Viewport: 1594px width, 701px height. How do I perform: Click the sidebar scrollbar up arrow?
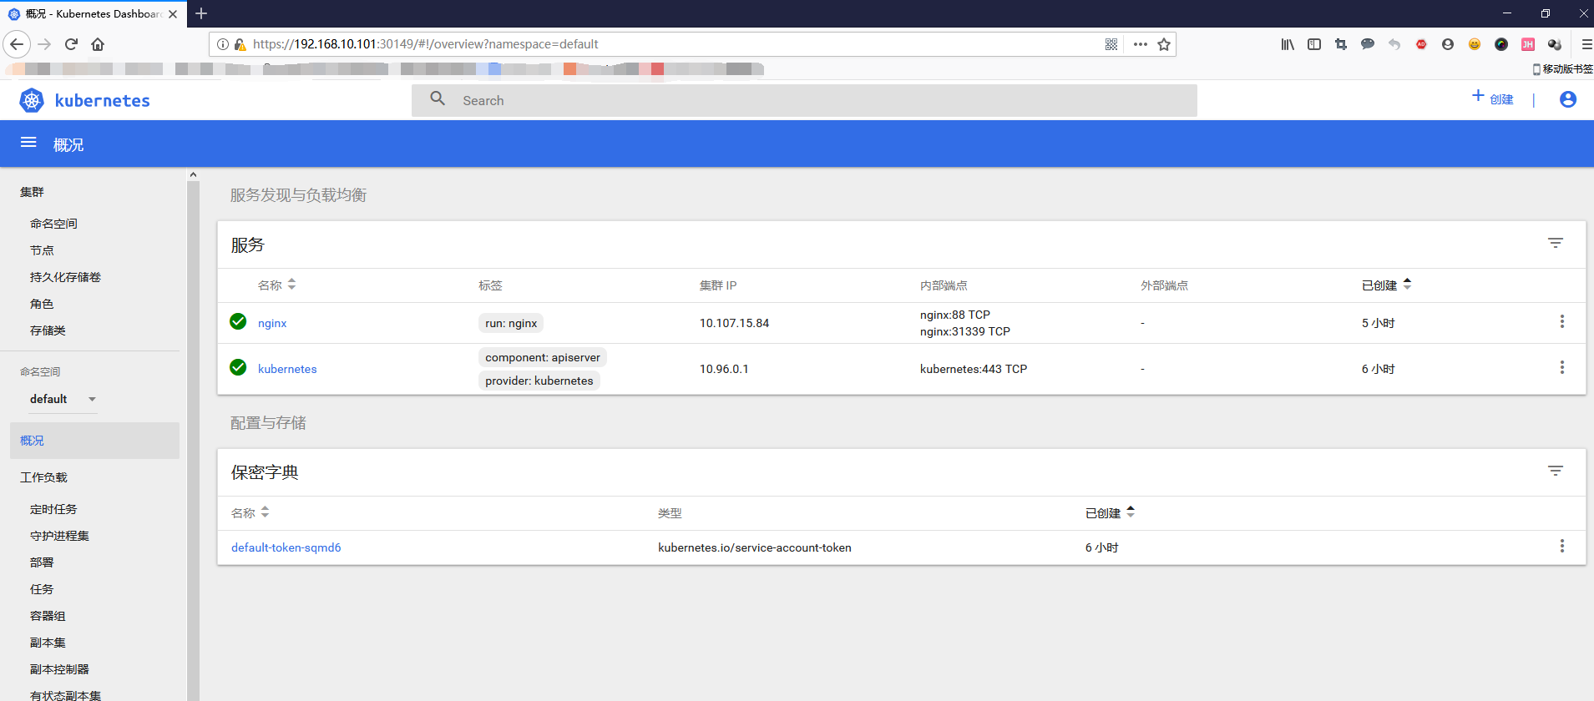pos(193,175)
